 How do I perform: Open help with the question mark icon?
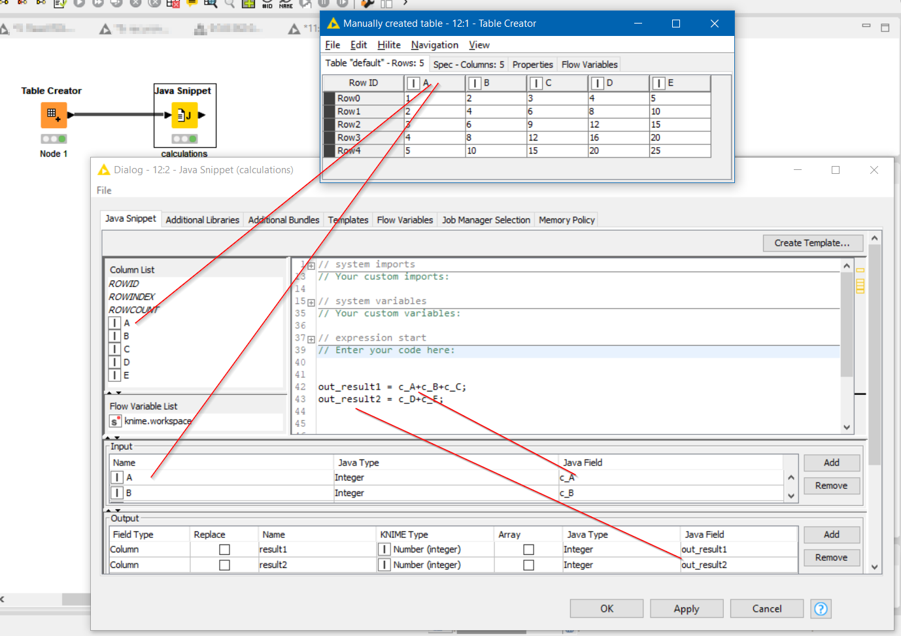[x=821, y=609]
